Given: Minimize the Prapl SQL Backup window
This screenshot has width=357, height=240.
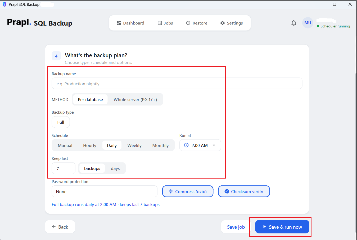Looking at the screenshot, I should 319,4.
